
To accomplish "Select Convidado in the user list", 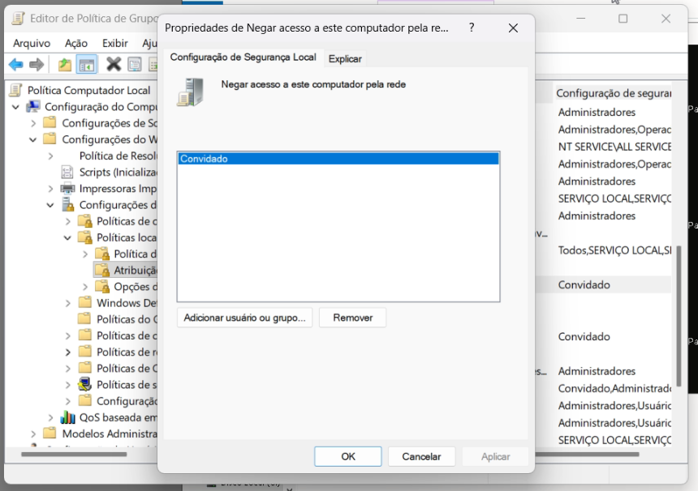I will pyautogui.click(x=337, y=159).
